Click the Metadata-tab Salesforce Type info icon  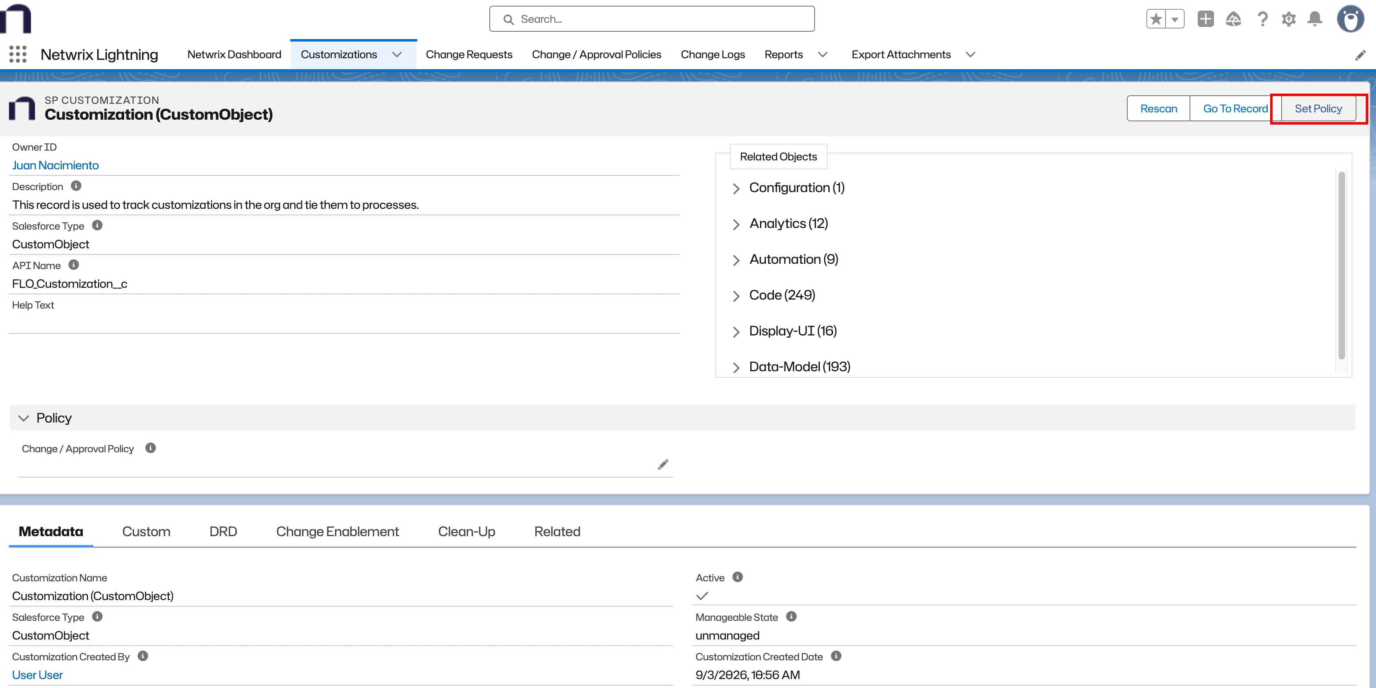tap(97, 616)
